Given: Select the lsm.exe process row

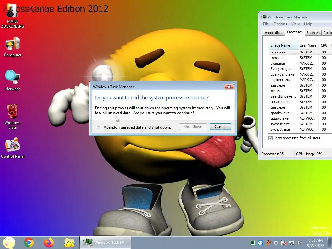Looking at the screenshot, I should pos(300,91).
